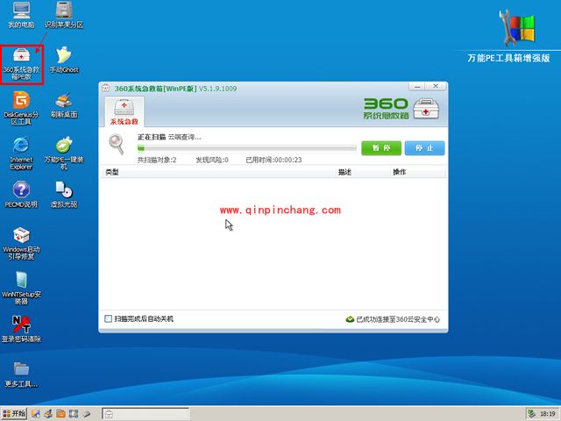This screenshot has height=421, width=561.
Task: Click the 暂停 pause button
Action: pos(381,148)
